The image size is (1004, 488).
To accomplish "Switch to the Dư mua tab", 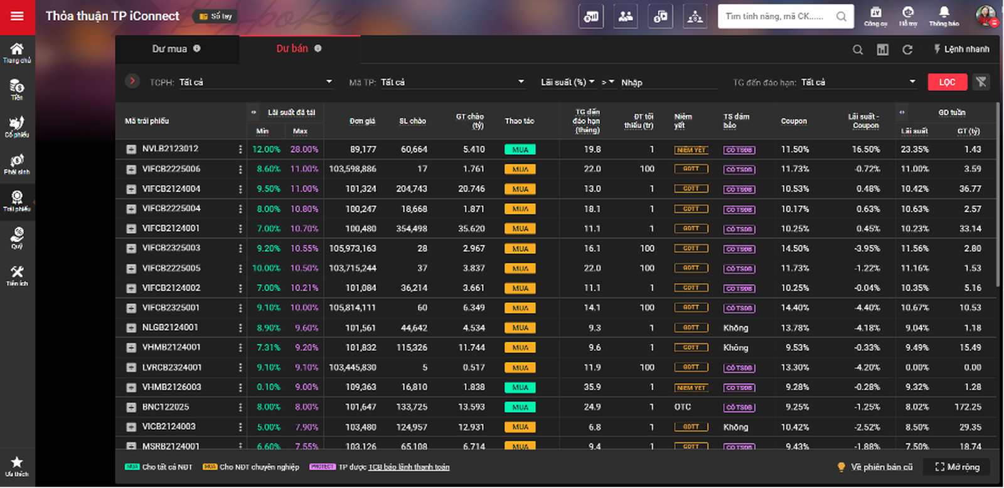I will tap(176, 49).
